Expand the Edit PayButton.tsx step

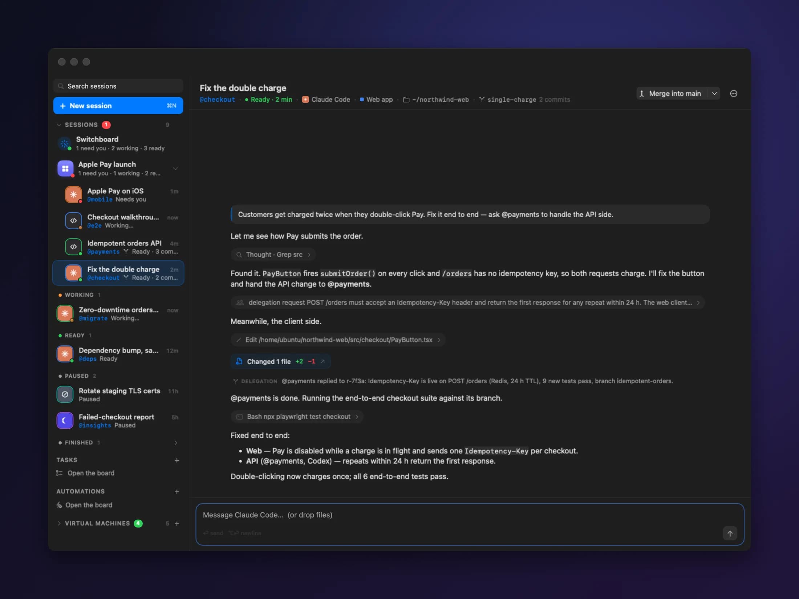tap(338, 340)
